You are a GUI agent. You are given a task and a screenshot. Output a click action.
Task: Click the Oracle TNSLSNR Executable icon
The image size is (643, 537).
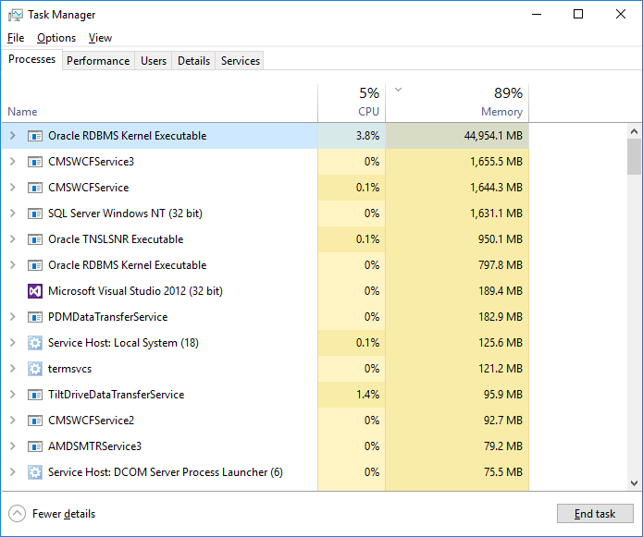click(x=35, y=239)
